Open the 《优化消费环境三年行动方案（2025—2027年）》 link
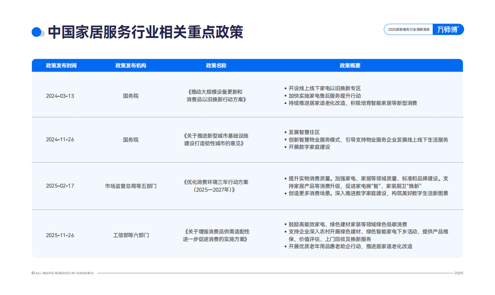The height and width of the screenshot is (295, 495). pos(216,186)
